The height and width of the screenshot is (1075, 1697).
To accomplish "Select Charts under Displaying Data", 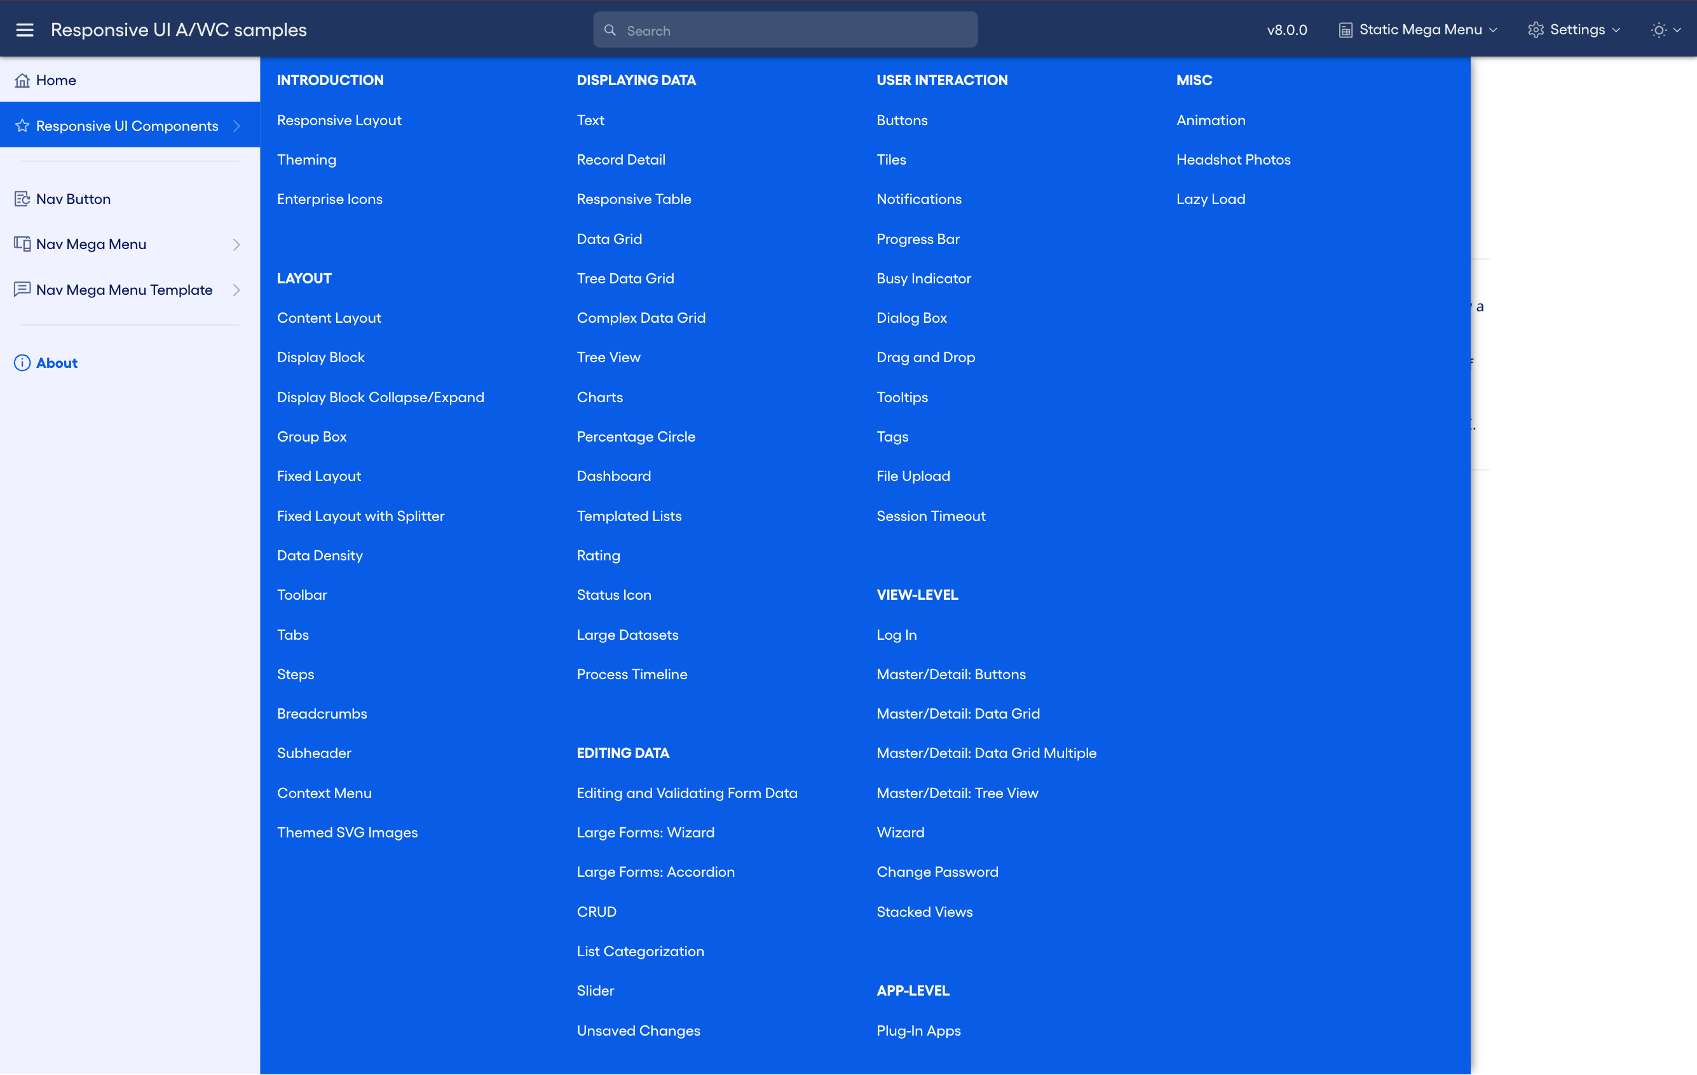I will click(x=600, y=396).
